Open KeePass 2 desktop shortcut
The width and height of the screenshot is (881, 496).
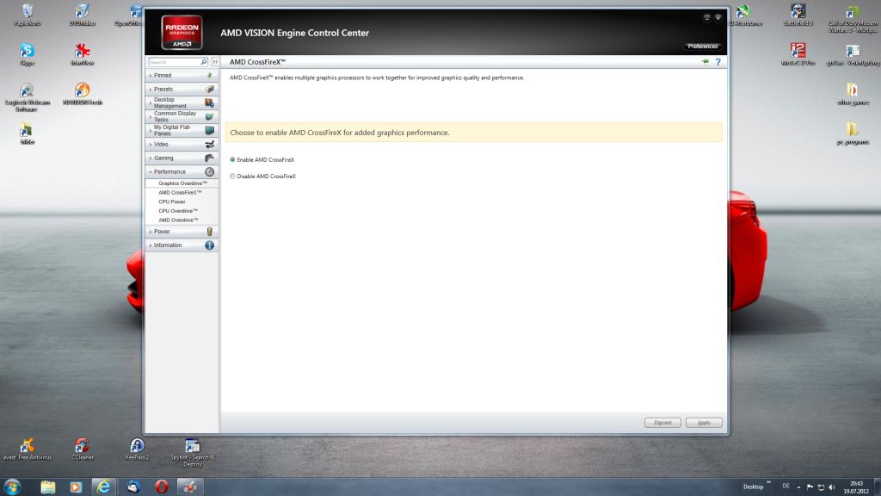click(x=137, y=449)
